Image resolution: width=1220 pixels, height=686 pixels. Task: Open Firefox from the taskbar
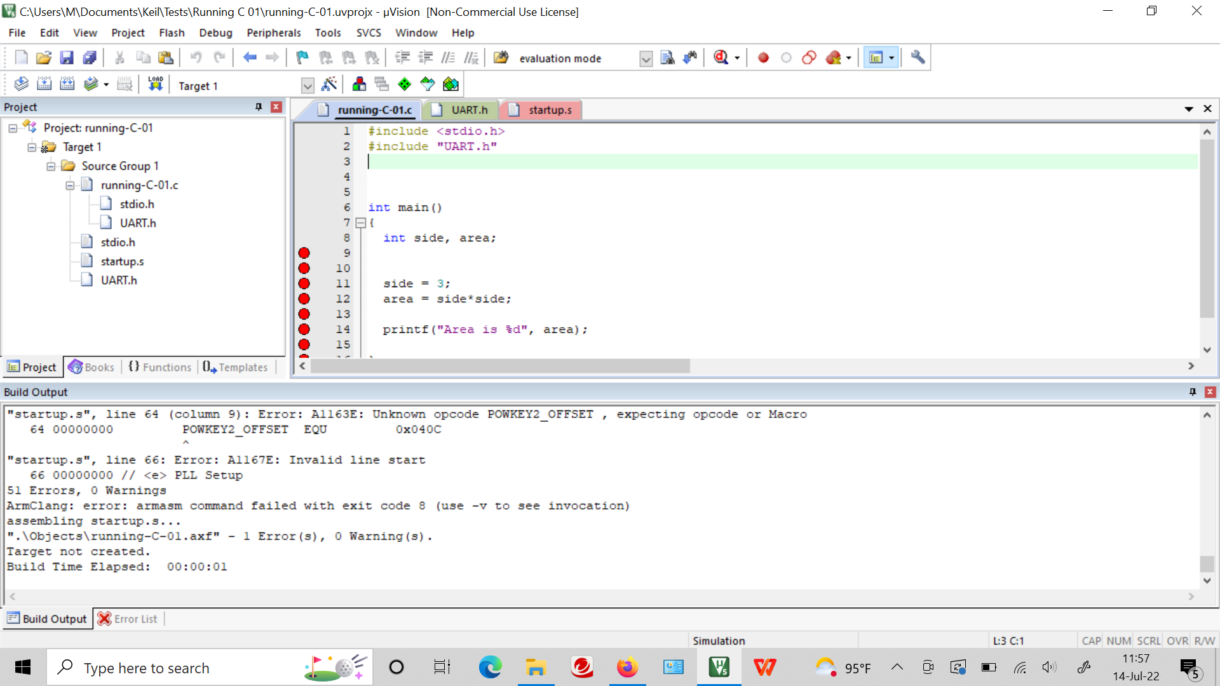pyautogui.click(x=627, y=667)
